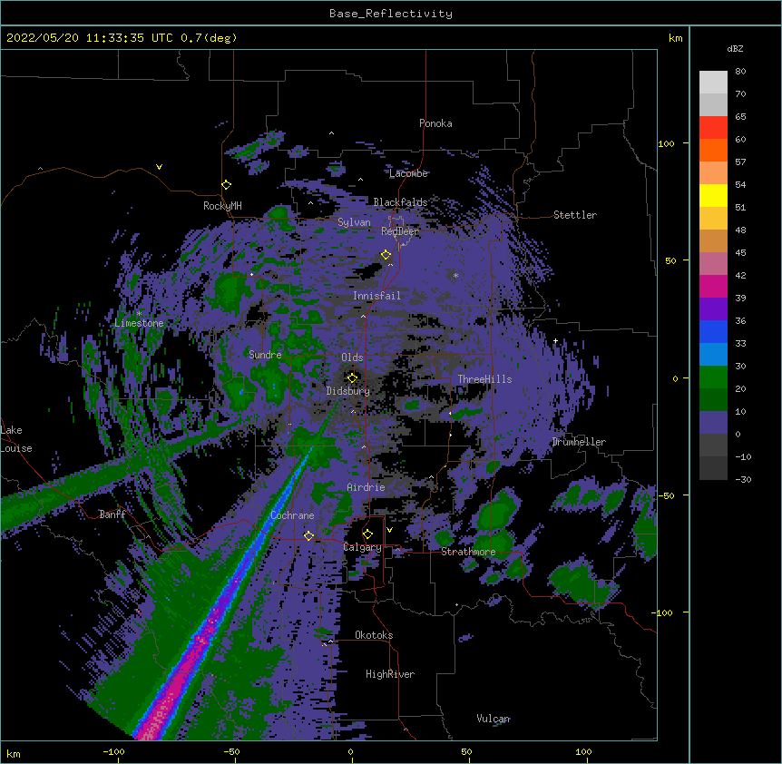Click the Limestone label

pyautogui.click(x=139, y=323)
